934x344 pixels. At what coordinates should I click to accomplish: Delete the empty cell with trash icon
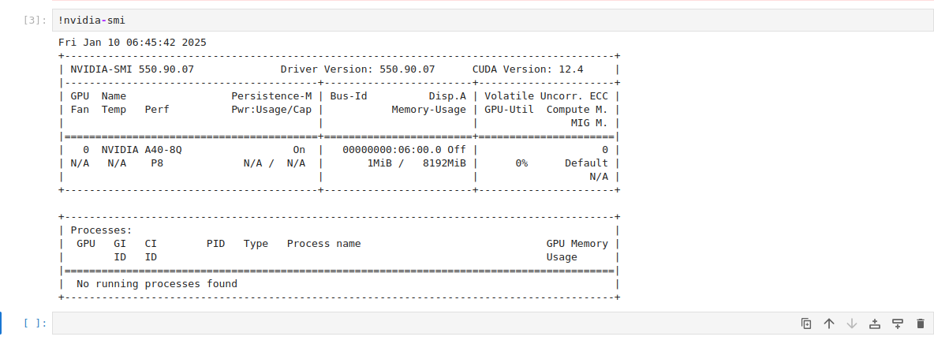920,323
